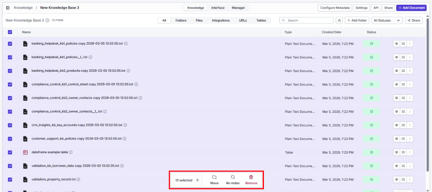The width and height of the screenshot is (432, 192).
Task: Uncheck compliance_control_kb1_control_sheet copy checkbox
Action: (x=10, y=85)
